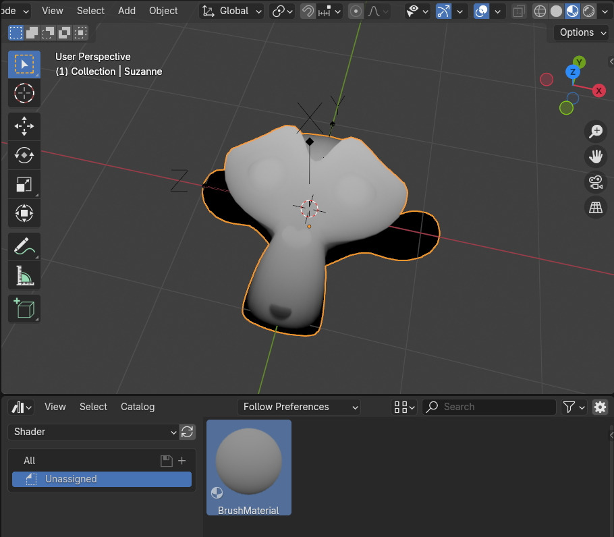Open the asset browser Select menu
This screenshot has height=537, width=614.
pyautogui.click(x=93, y=407)
